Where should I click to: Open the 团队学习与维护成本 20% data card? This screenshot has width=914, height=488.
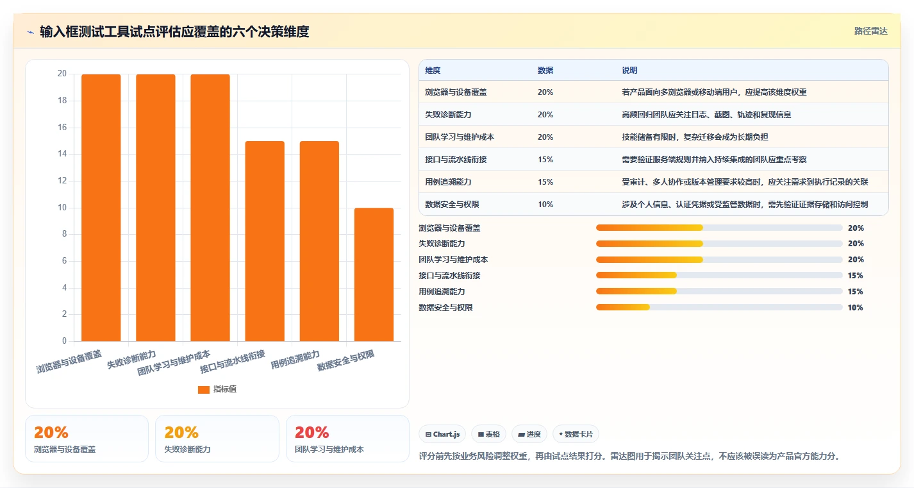(x=347, y=439)
